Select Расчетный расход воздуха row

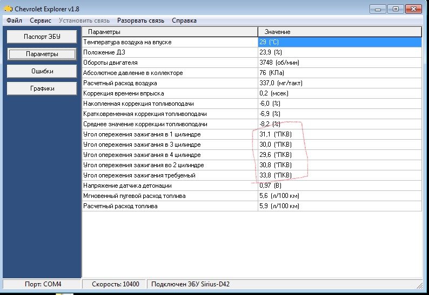point(252,83)
